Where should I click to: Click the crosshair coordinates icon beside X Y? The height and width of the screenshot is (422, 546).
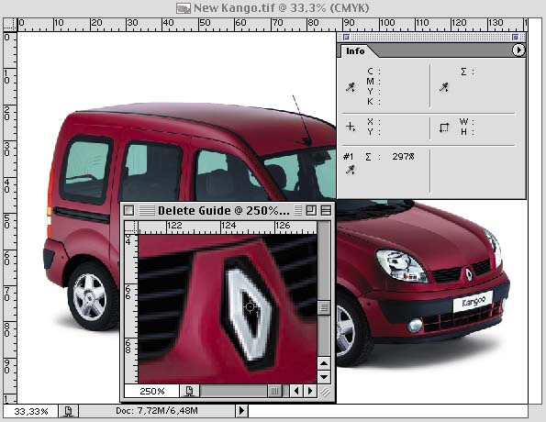[351, 127]
